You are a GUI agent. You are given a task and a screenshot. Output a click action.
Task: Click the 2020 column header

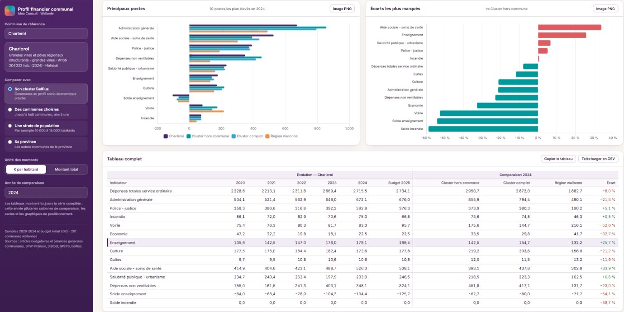click(240, 183)
